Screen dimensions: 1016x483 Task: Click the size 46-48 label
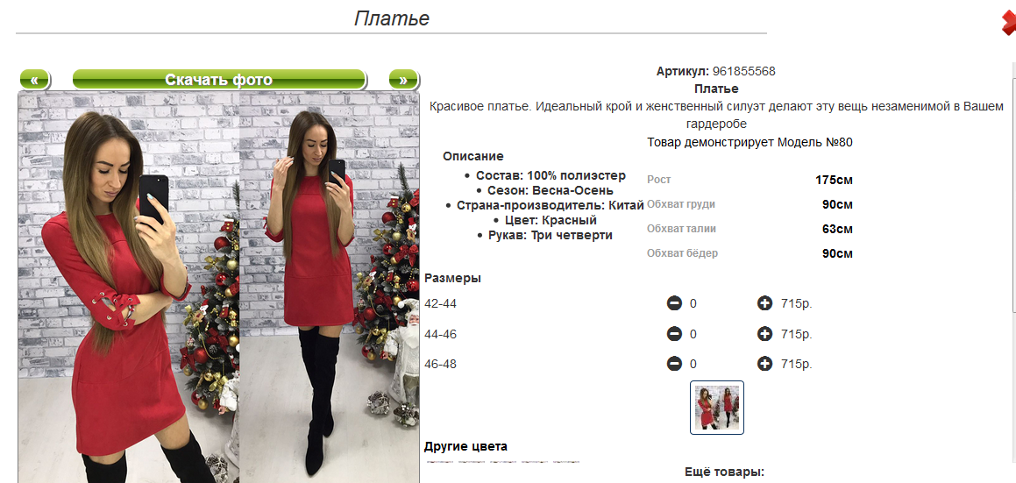(441, 365)
